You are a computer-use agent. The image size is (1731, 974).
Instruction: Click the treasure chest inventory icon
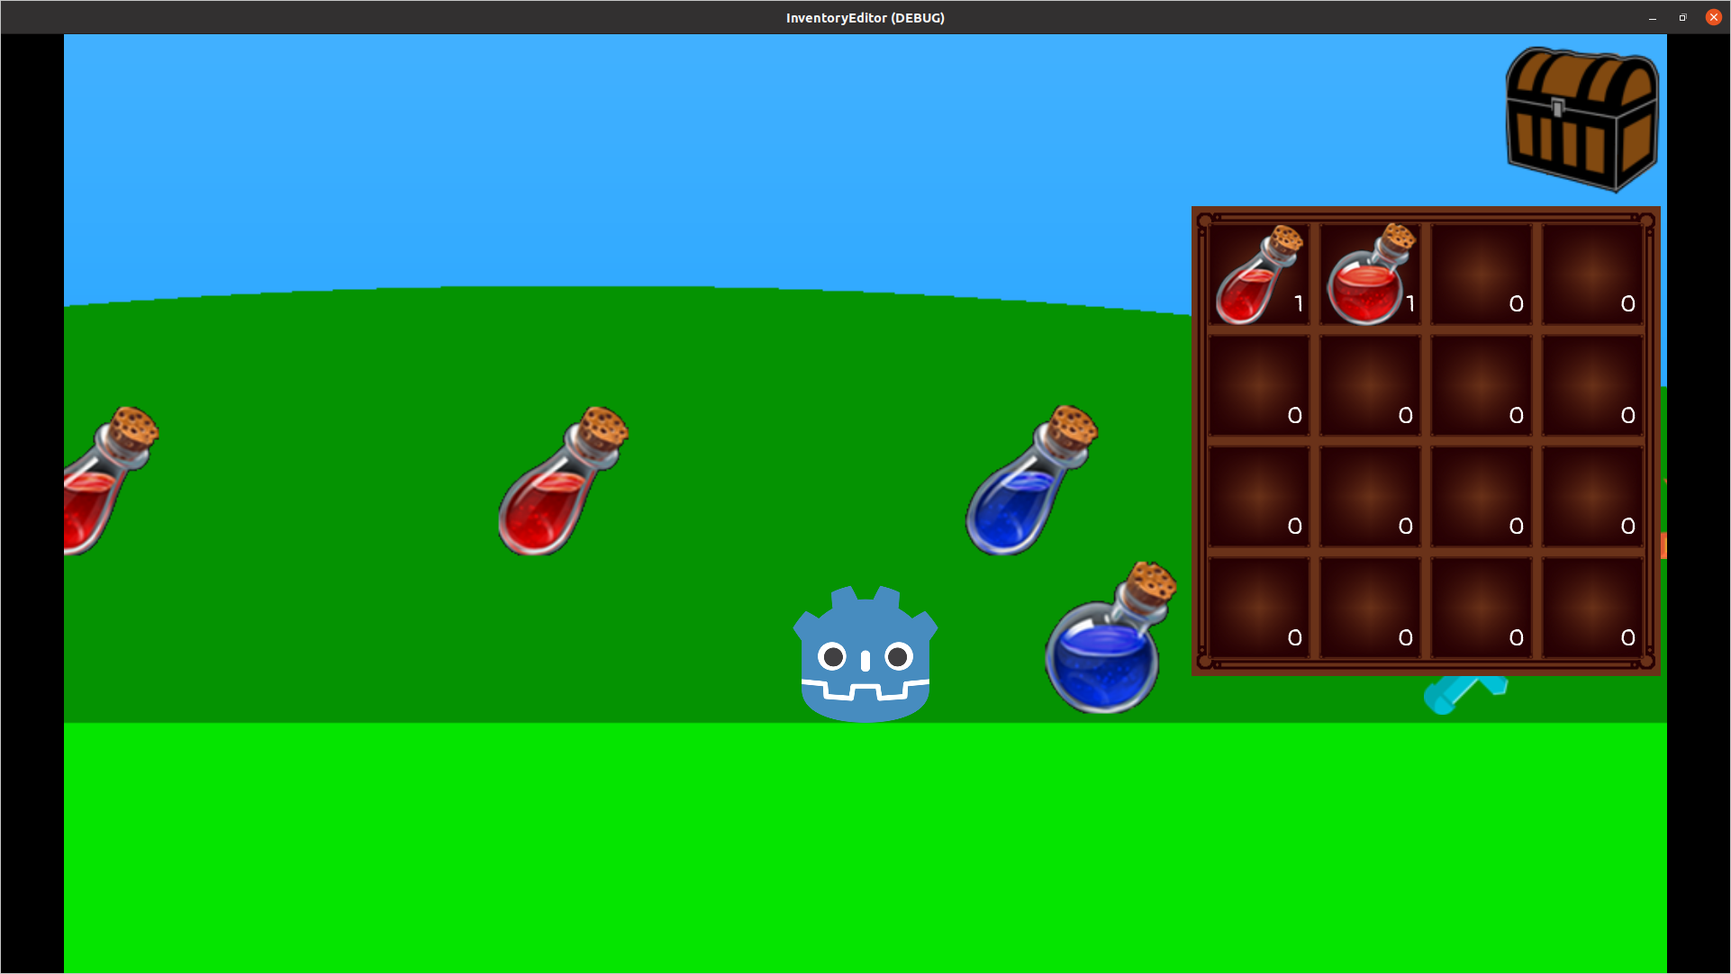[1581, 119]
